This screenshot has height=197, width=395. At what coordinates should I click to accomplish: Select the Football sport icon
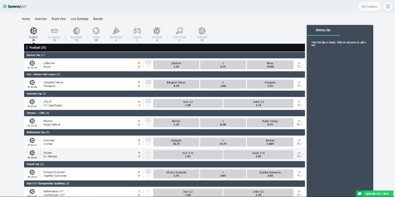point(34,31)
